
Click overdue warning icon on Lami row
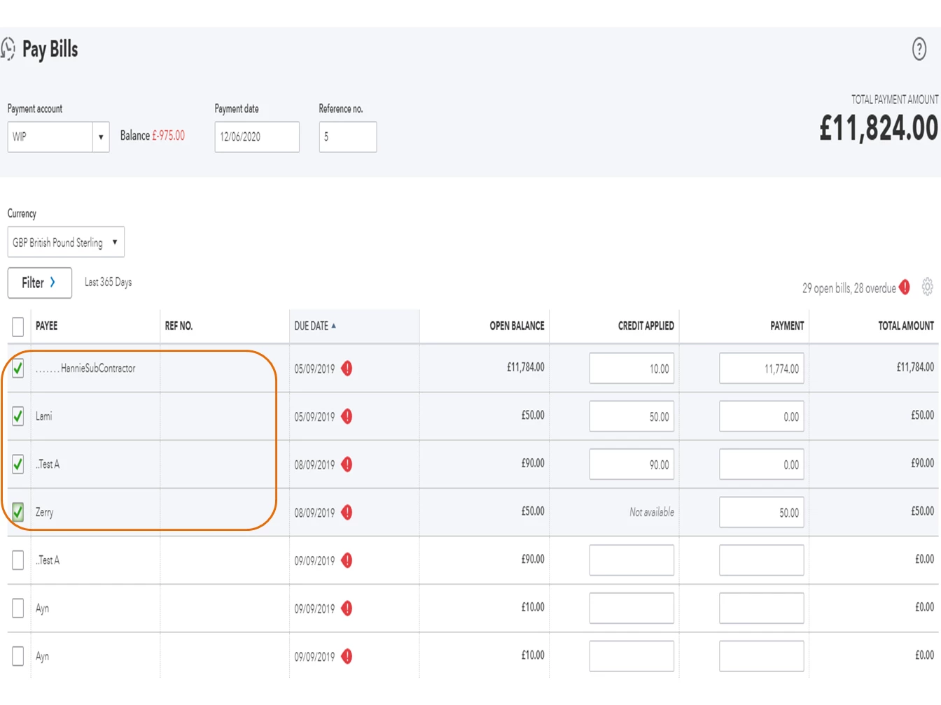(x=347, y=417)
